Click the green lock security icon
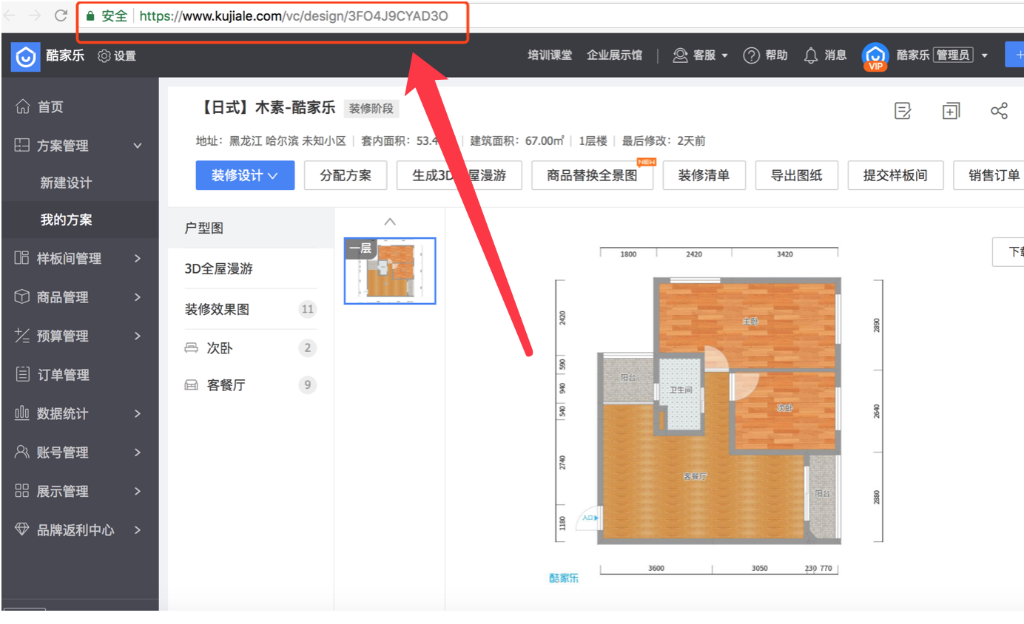1024x624 pixels. point(90,16)
